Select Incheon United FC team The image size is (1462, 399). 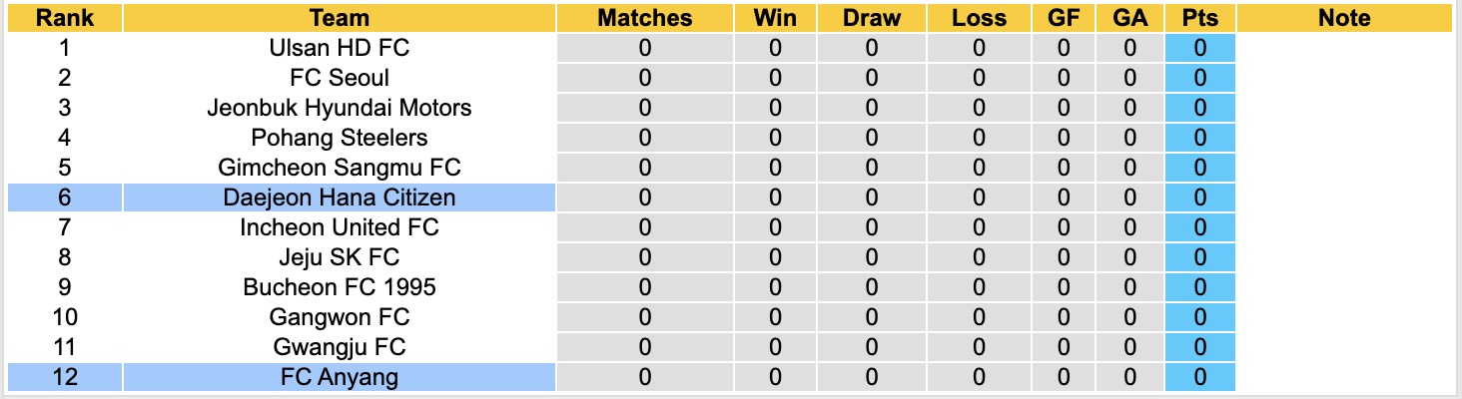coord(340,227)
